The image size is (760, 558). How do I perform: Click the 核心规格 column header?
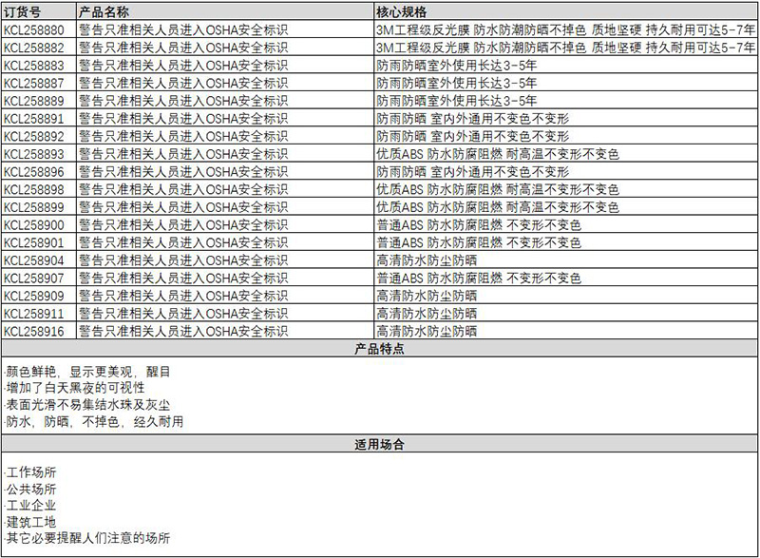(401, 11)
